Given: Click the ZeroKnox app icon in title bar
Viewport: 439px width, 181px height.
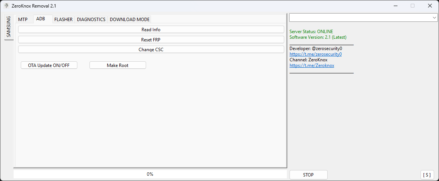Looking at the screenshot, I should [6, 6].
